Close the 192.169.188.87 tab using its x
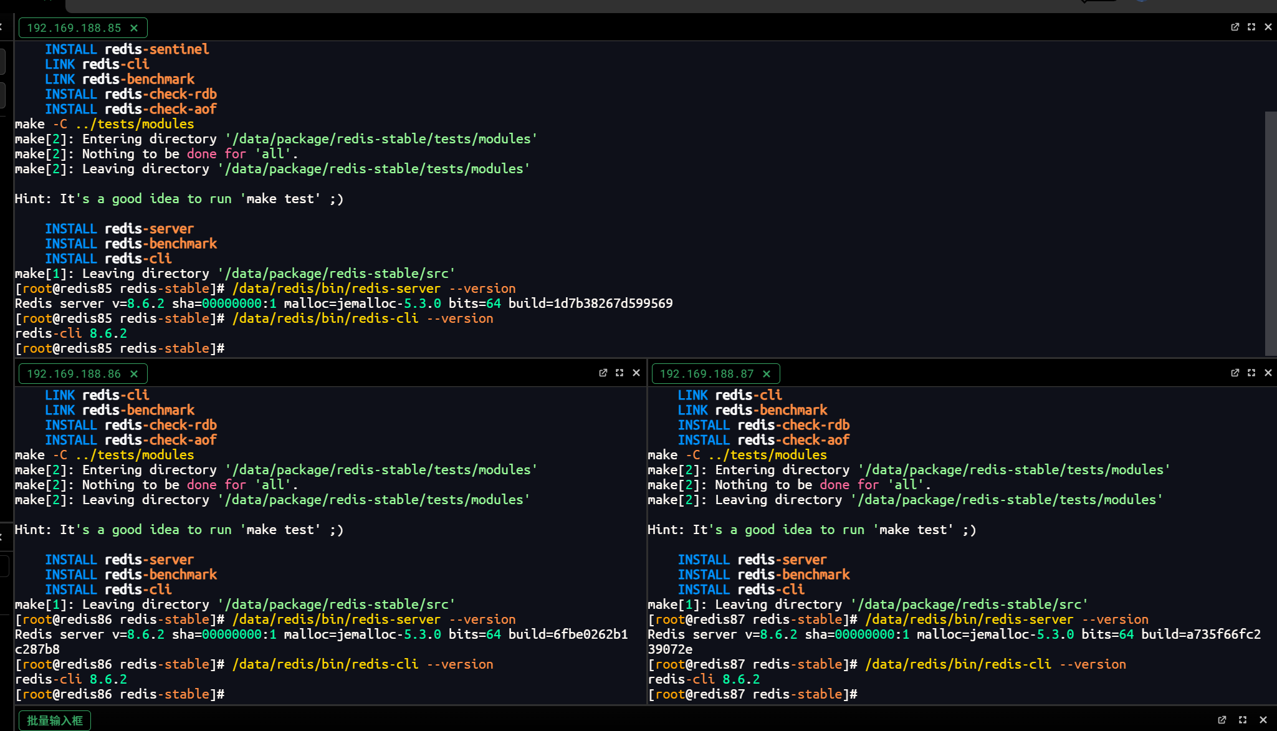Viewport: 1277px width, 731px height. tap(767, 374)
